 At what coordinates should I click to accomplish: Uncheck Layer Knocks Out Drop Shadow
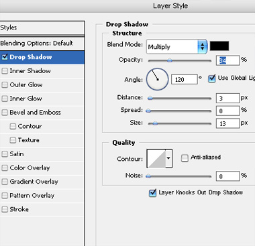(x=152, y=193)
